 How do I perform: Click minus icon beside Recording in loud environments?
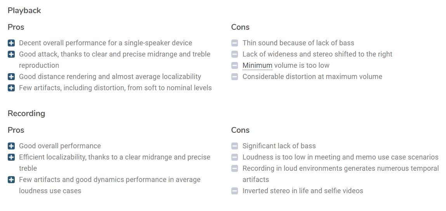click(x=235, y=168)
